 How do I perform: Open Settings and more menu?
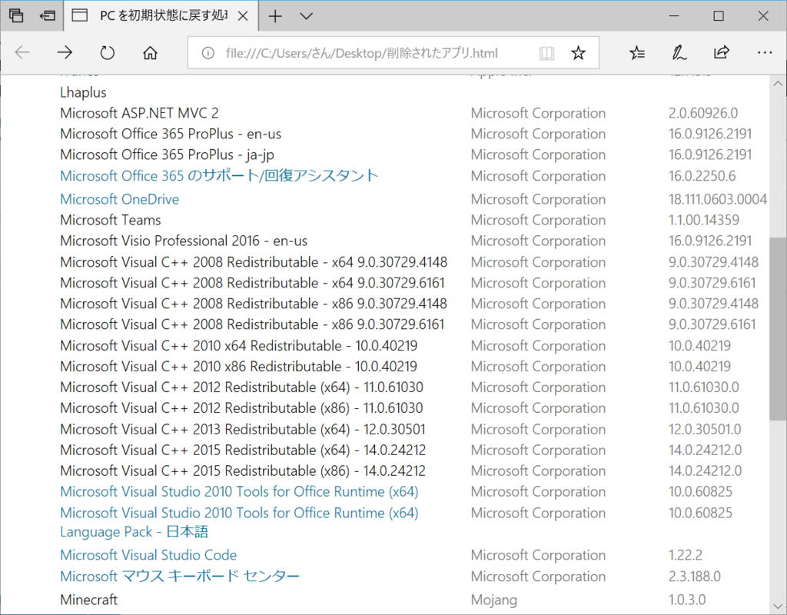(765, 52)
